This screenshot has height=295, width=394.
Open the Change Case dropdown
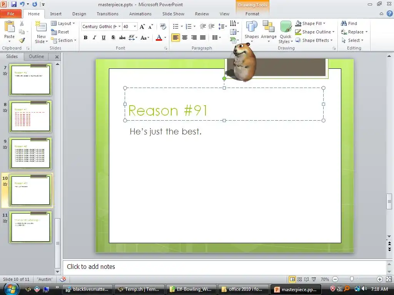[145, 38]
